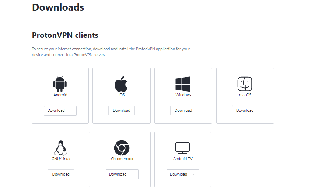Click the iOS label text

[x=121, y=95]
